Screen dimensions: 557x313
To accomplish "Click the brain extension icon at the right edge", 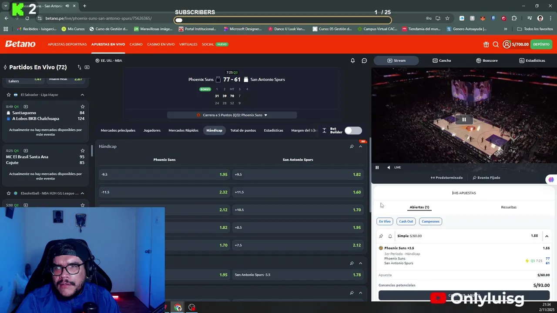I will [x=551, y=180].
